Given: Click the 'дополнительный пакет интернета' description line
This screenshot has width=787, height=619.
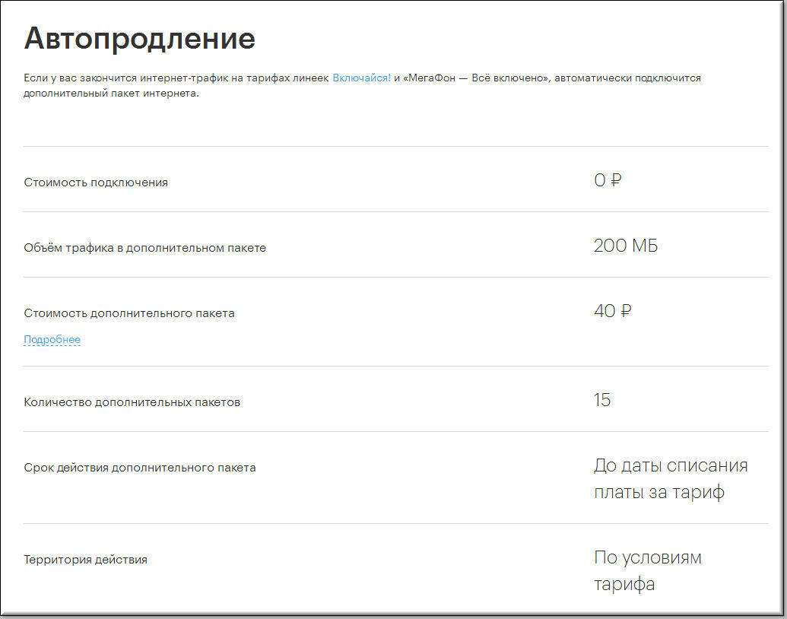Looking at the screenshot, I should click(x=111, y=94).
